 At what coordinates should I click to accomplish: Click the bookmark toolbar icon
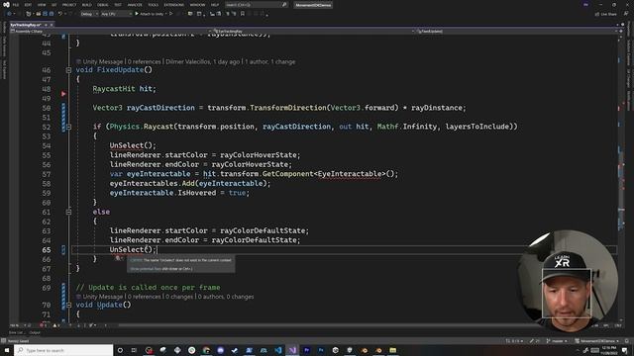click(x=243, y=14)
